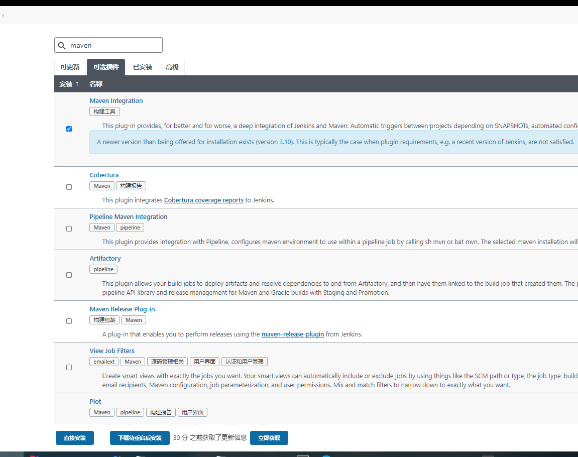Screen dimensions: 578x457
Task: Click the pipeline tag under Plot
Action: (130, 412)
